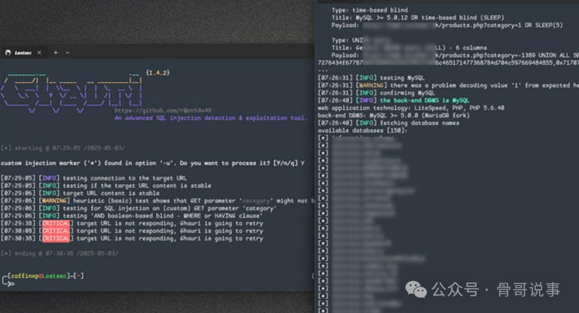The height and width of the screenshot is (313, 579).
Task: Click the UNION ALL payload line
Action: [x=455, y=55]
